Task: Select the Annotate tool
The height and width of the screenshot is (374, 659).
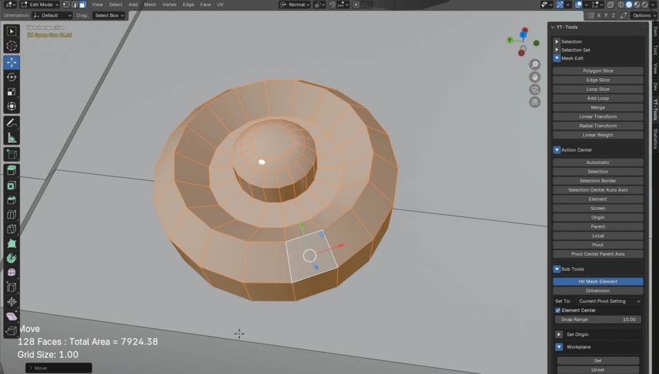Action: 11,122
